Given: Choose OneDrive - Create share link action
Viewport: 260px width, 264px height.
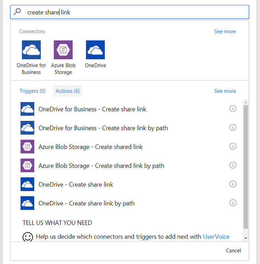Looking at the screenshot, I should point(76,185).
